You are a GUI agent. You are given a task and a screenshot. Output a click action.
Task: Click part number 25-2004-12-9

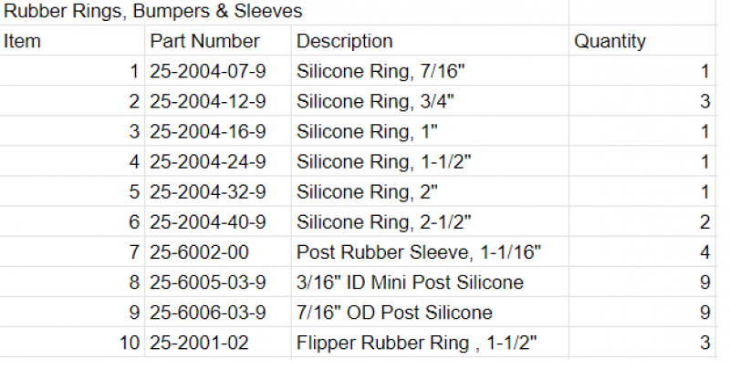pyautogui.click(x=208, y=101)
